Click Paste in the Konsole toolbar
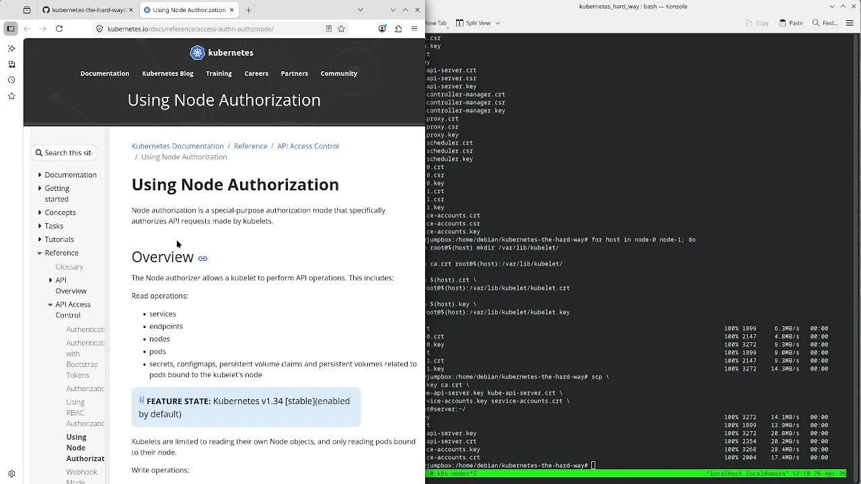 (x=790, y=23)
